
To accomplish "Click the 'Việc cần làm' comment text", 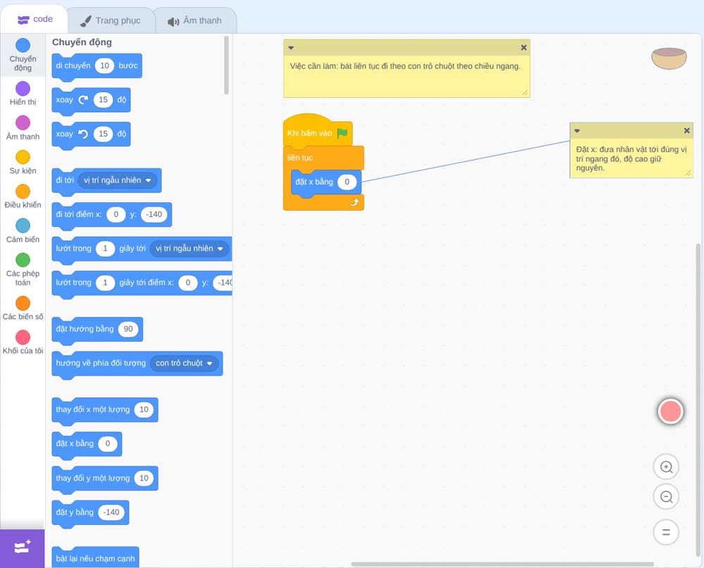I will point(405,66).
